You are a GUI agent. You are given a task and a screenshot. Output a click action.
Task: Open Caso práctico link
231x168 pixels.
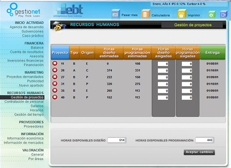[x=33, y=36]
